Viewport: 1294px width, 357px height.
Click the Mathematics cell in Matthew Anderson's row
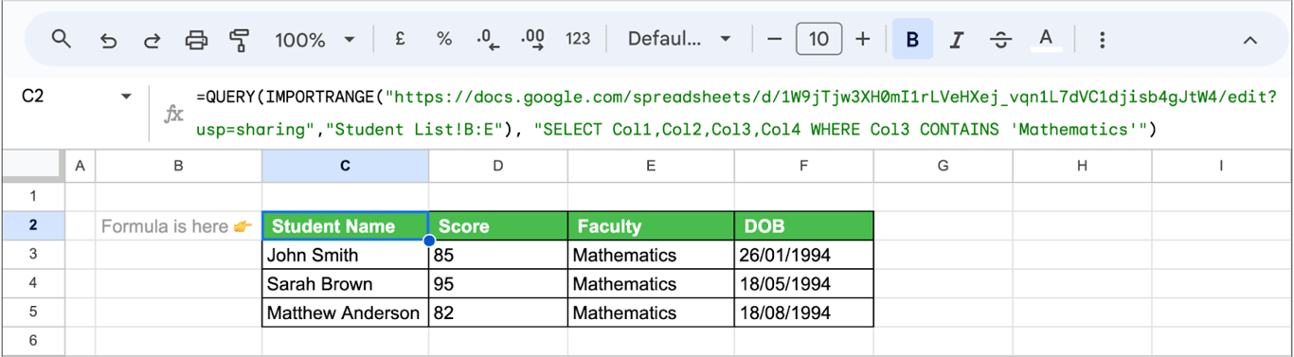pos(651,312)
